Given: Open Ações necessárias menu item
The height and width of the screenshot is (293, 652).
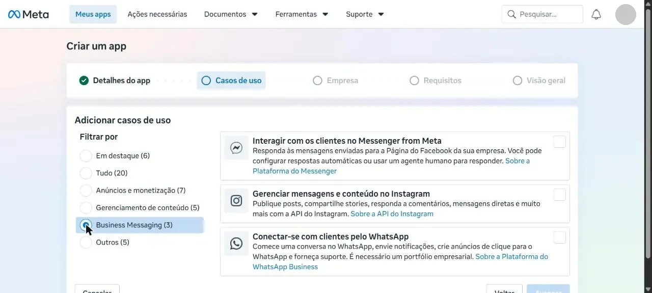Looking at the screenshot, I should tap(157, 14).
